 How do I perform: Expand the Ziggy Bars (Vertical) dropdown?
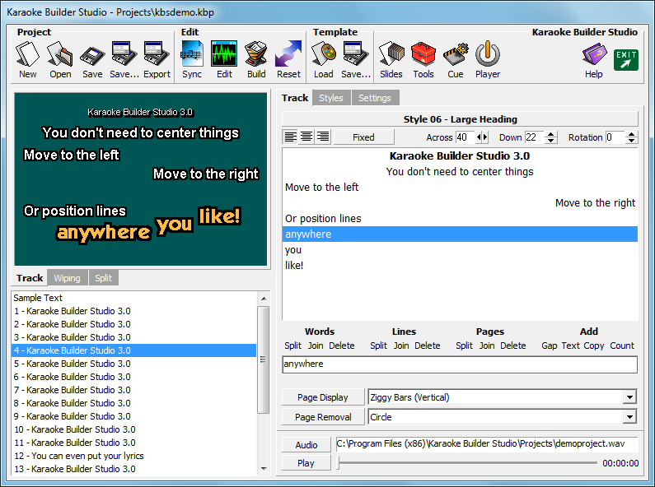point(629,397)
